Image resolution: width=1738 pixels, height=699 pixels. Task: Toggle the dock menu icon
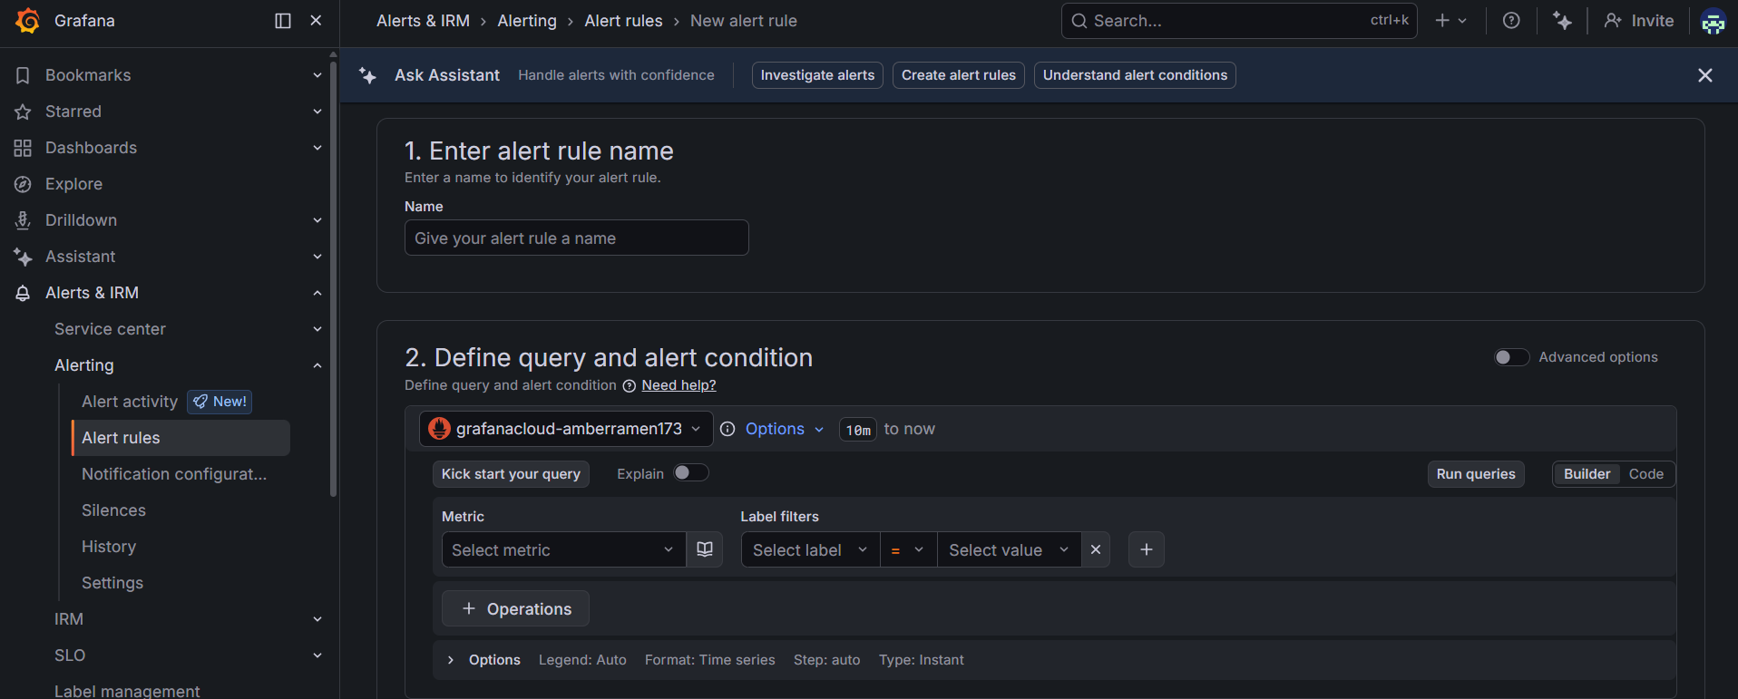coord(283,21)
